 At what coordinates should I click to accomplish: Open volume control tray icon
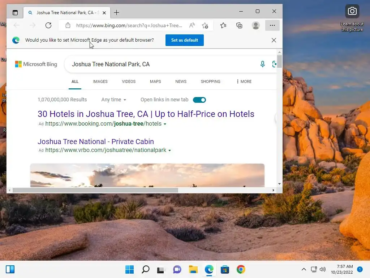point(322,269)
